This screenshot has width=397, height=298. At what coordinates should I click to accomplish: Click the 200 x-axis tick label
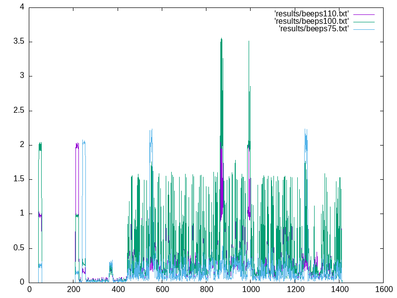73,289
